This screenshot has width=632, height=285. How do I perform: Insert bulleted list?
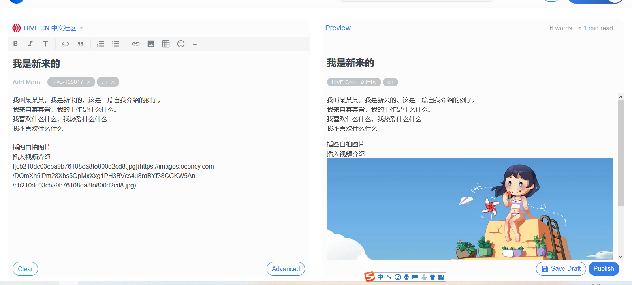click(116, 44)
